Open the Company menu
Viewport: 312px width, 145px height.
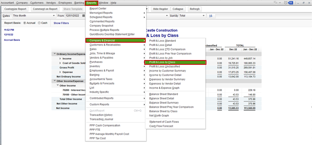click(x=22, y=3)
